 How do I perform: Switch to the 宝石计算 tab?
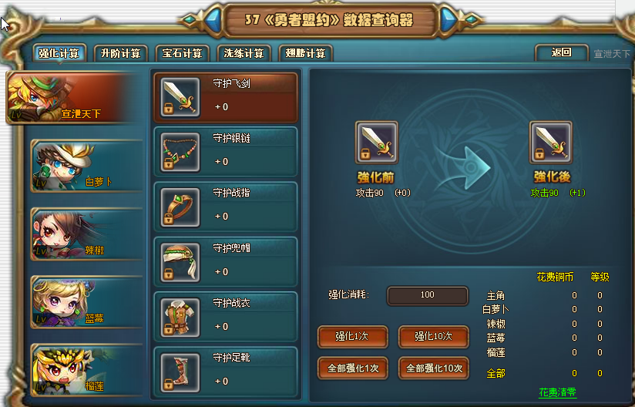tap(182, 53)
